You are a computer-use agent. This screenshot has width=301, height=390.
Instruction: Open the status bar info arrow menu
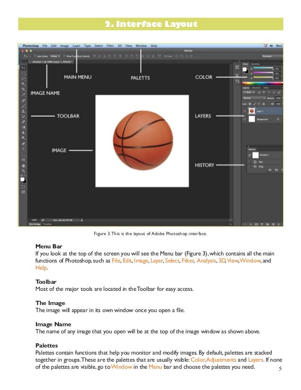click(82, 220)
